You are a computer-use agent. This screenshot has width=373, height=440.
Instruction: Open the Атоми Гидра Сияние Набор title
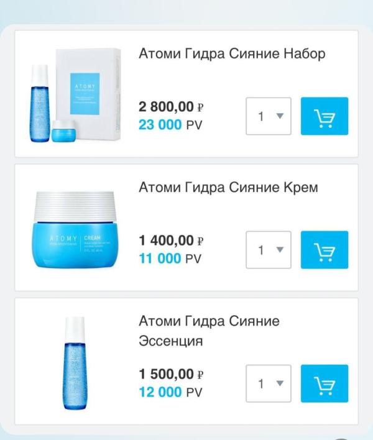232,53
